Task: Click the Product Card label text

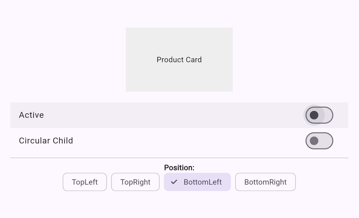Action: click(x=179, y=60)
